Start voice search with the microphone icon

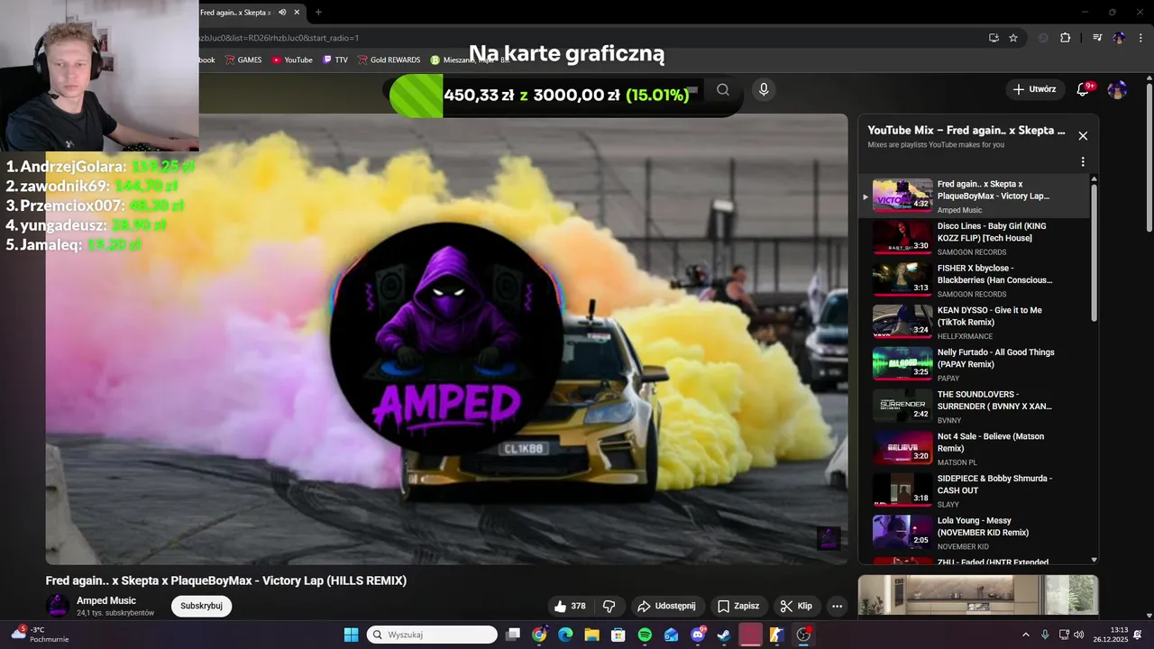tap(764, 89)
